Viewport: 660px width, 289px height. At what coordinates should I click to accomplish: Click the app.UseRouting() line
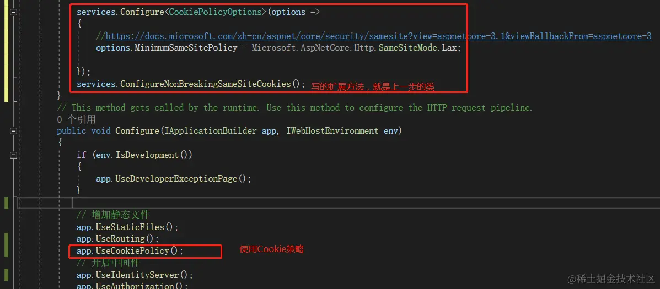118,239
